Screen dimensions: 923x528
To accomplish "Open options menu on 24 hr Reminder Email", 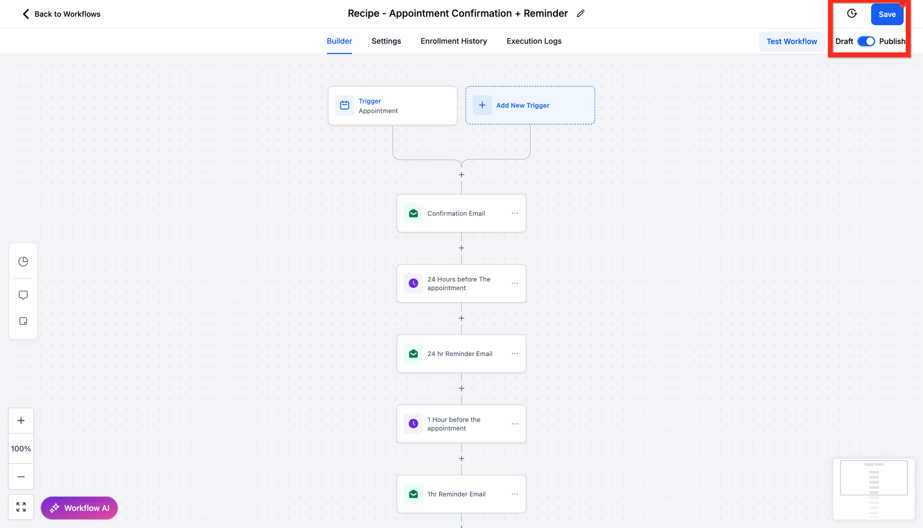I will point(515,353).
